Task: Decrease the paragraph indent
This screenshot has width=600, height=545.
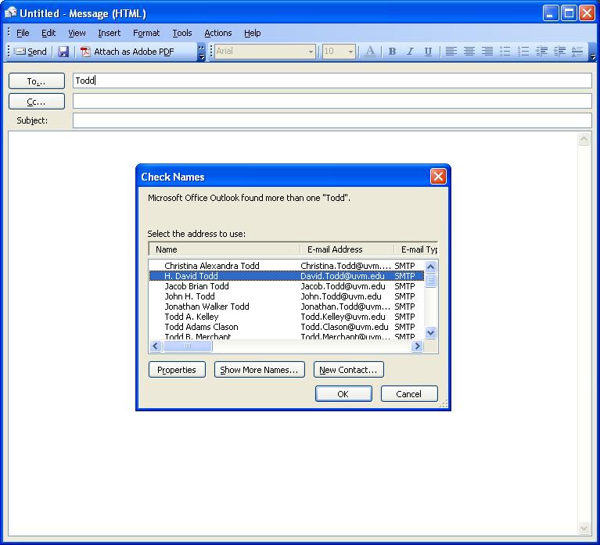Action: click(x=541, y=52)
